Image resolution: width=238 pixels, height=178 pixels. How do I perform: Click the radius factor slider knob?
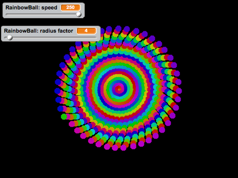click(x=10, y=38)
